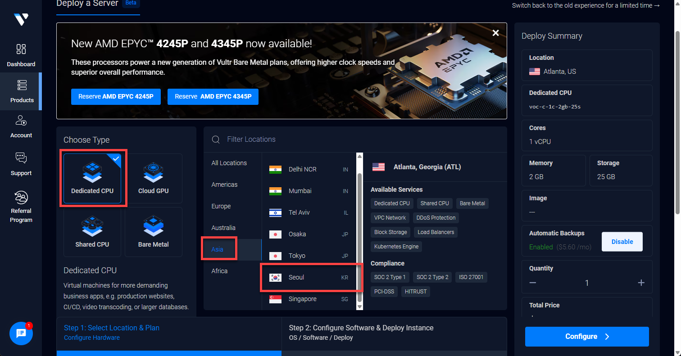Screen dimensions: 681x356
Task: Click the SOC 2 Type 2 compliance tag
Action: point(432,277)
